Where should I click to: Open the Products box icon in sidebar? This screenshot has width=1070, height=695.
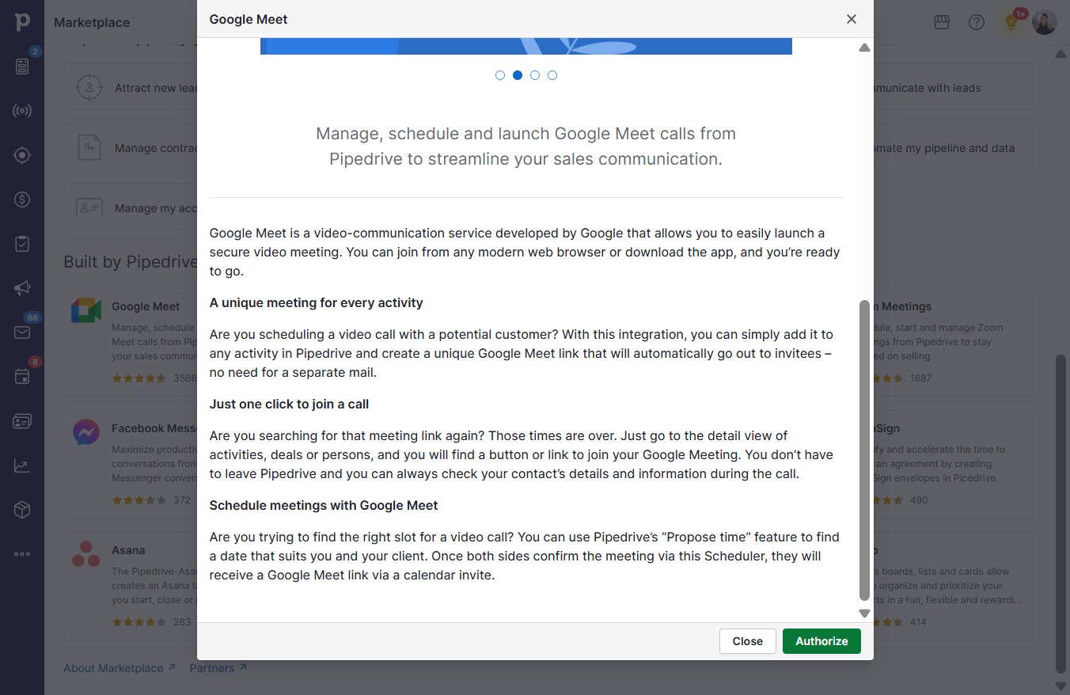pyautogui.click(x=22, y=510)
